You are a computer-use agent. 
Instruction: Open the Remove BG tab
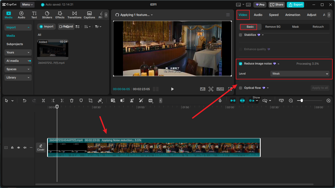273,27
